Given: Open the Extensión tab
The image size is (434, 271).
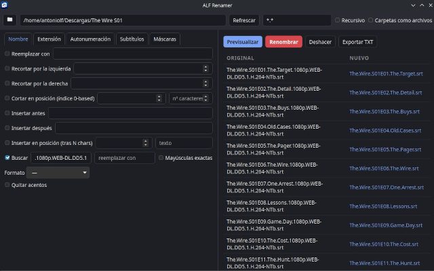Looking at the screenshot, I should pyautogui.click(x=49, y=39).
